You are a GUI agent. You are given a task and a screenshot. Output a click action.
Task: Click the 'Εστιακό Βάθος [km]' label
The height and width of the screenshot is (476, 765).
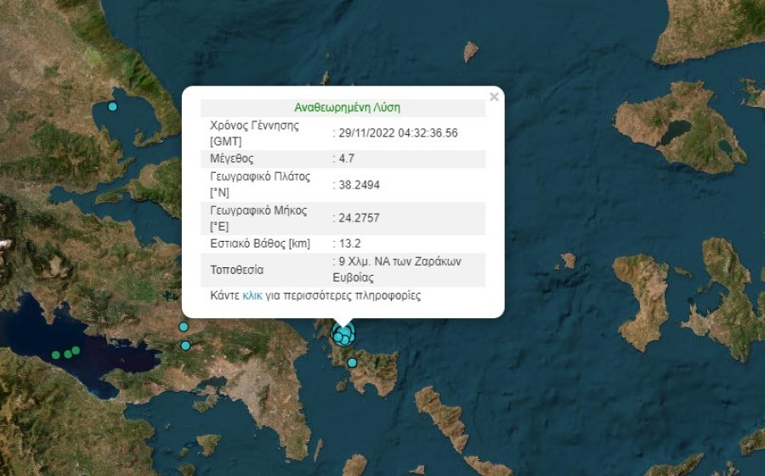tap(260, 244)
